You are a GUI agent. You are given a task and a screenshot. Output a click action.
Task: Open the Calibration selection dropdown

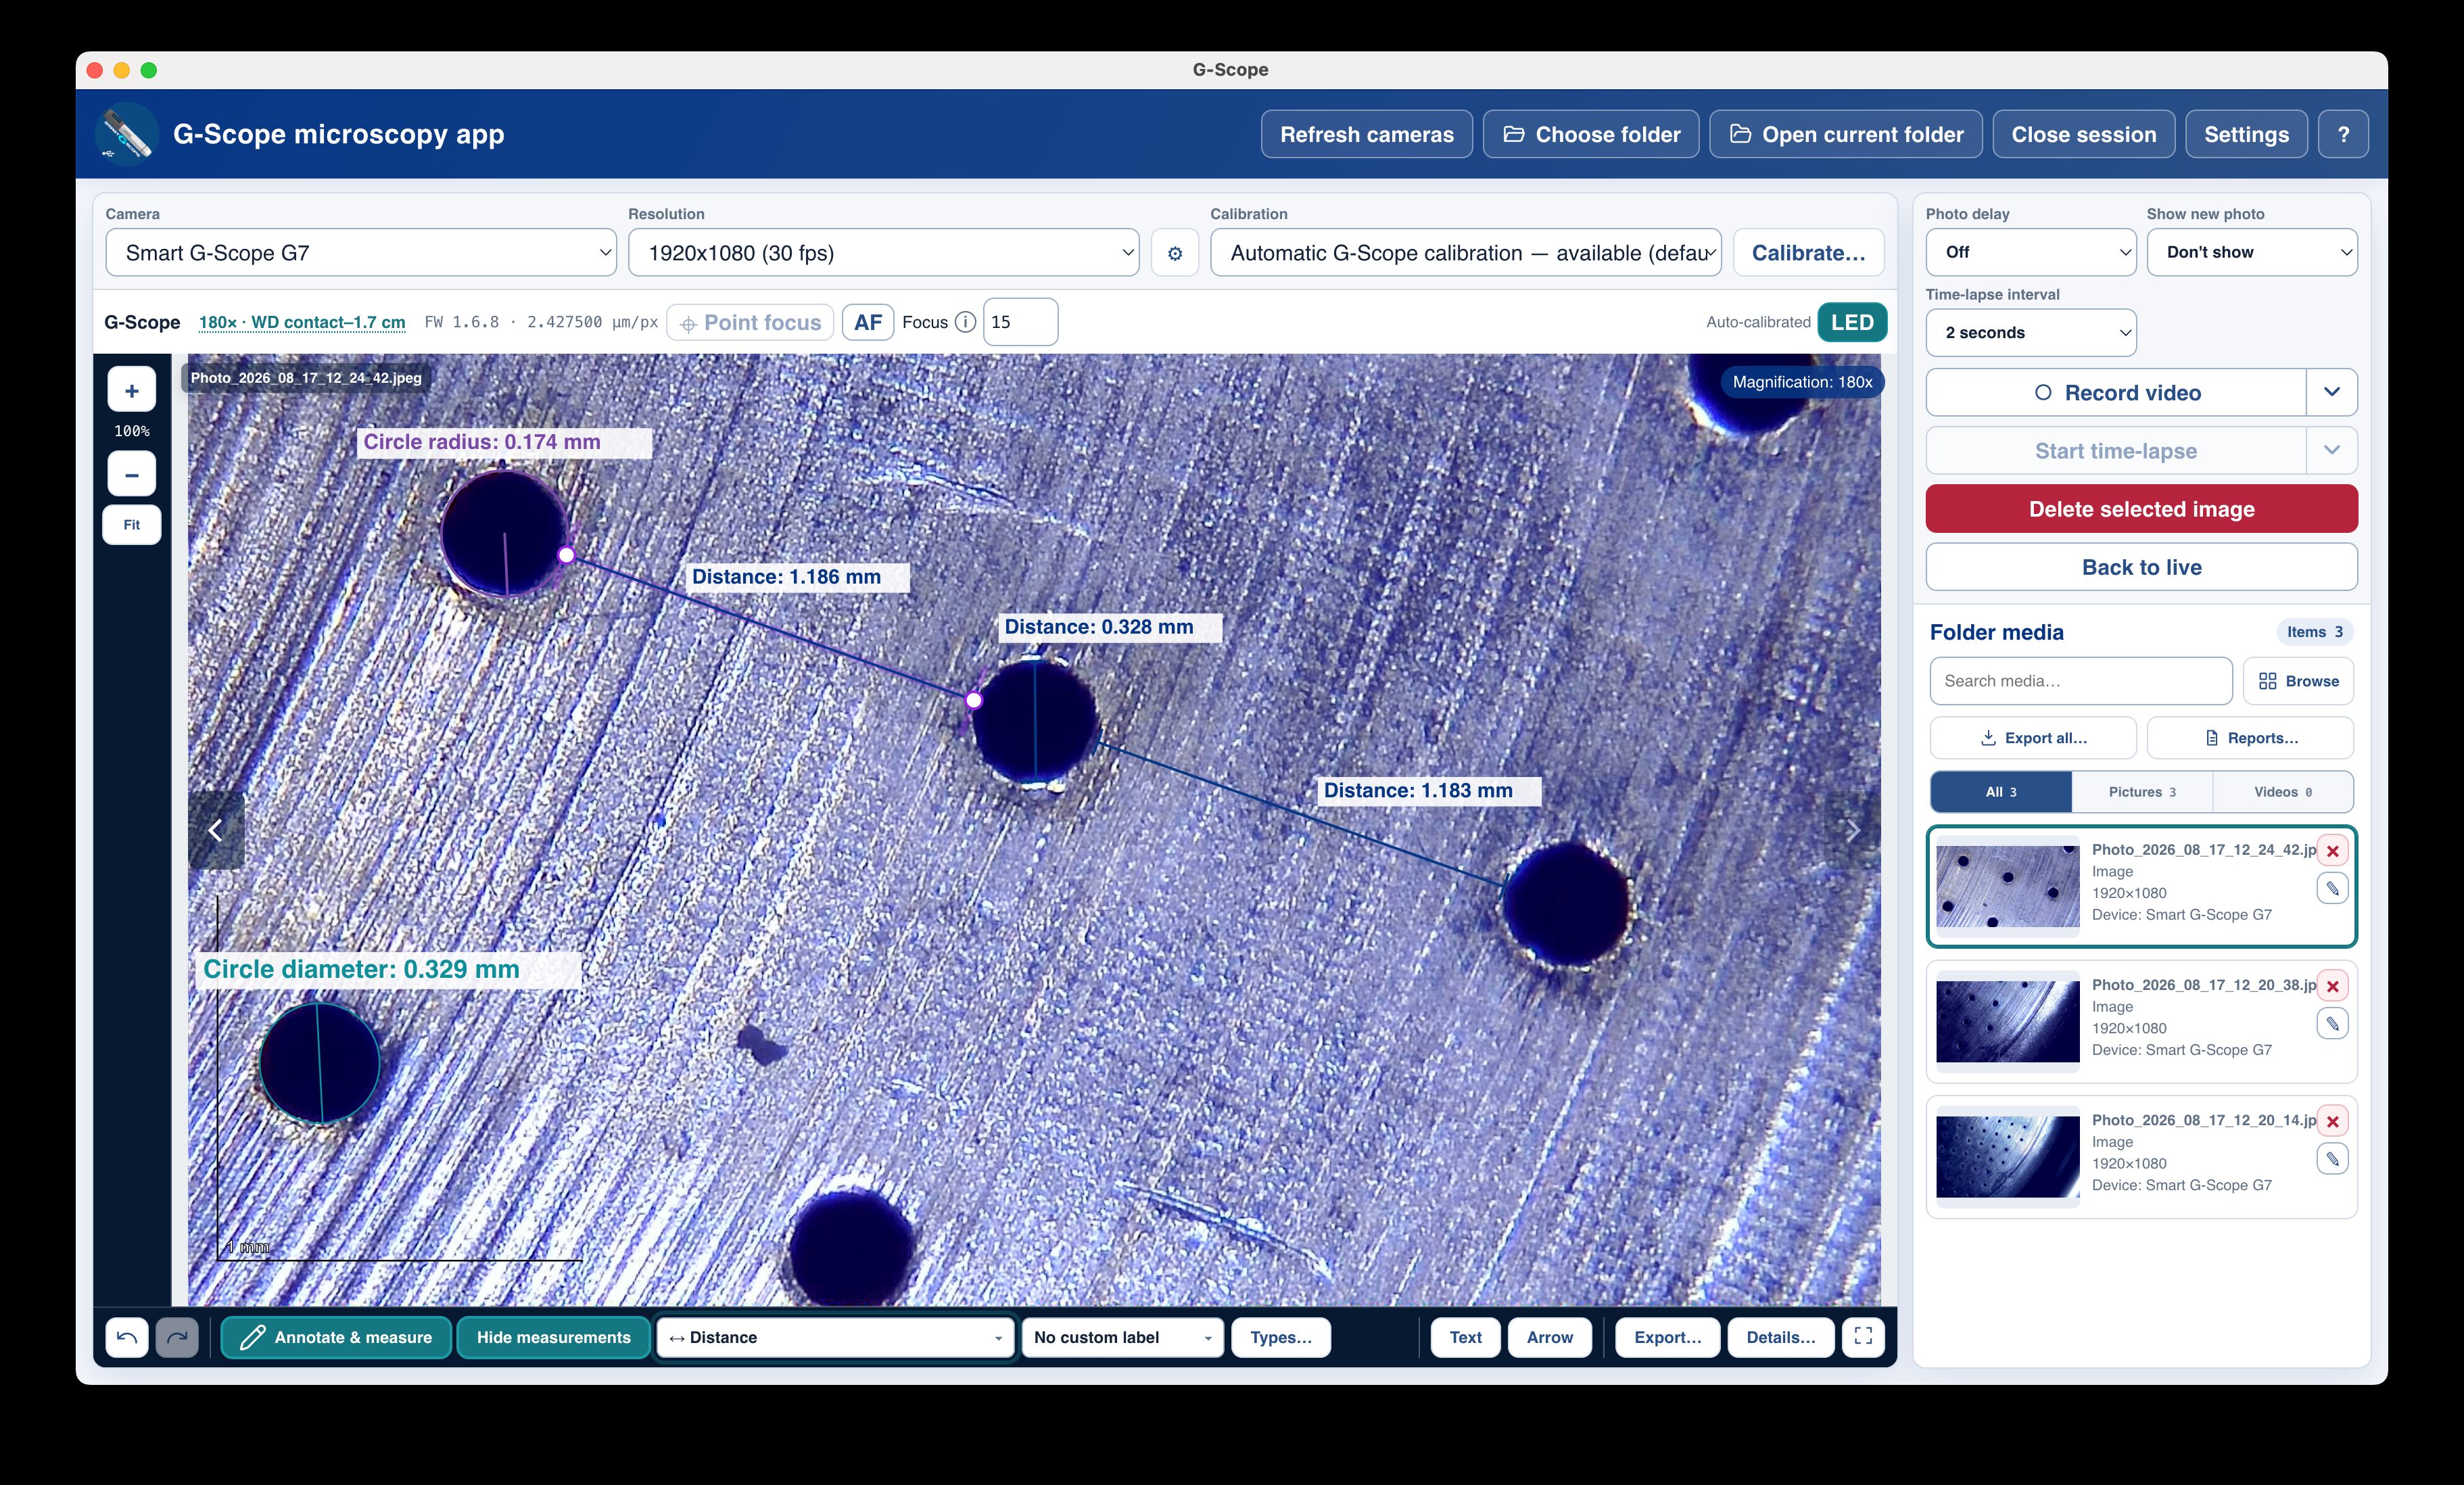pos(1466,253)
